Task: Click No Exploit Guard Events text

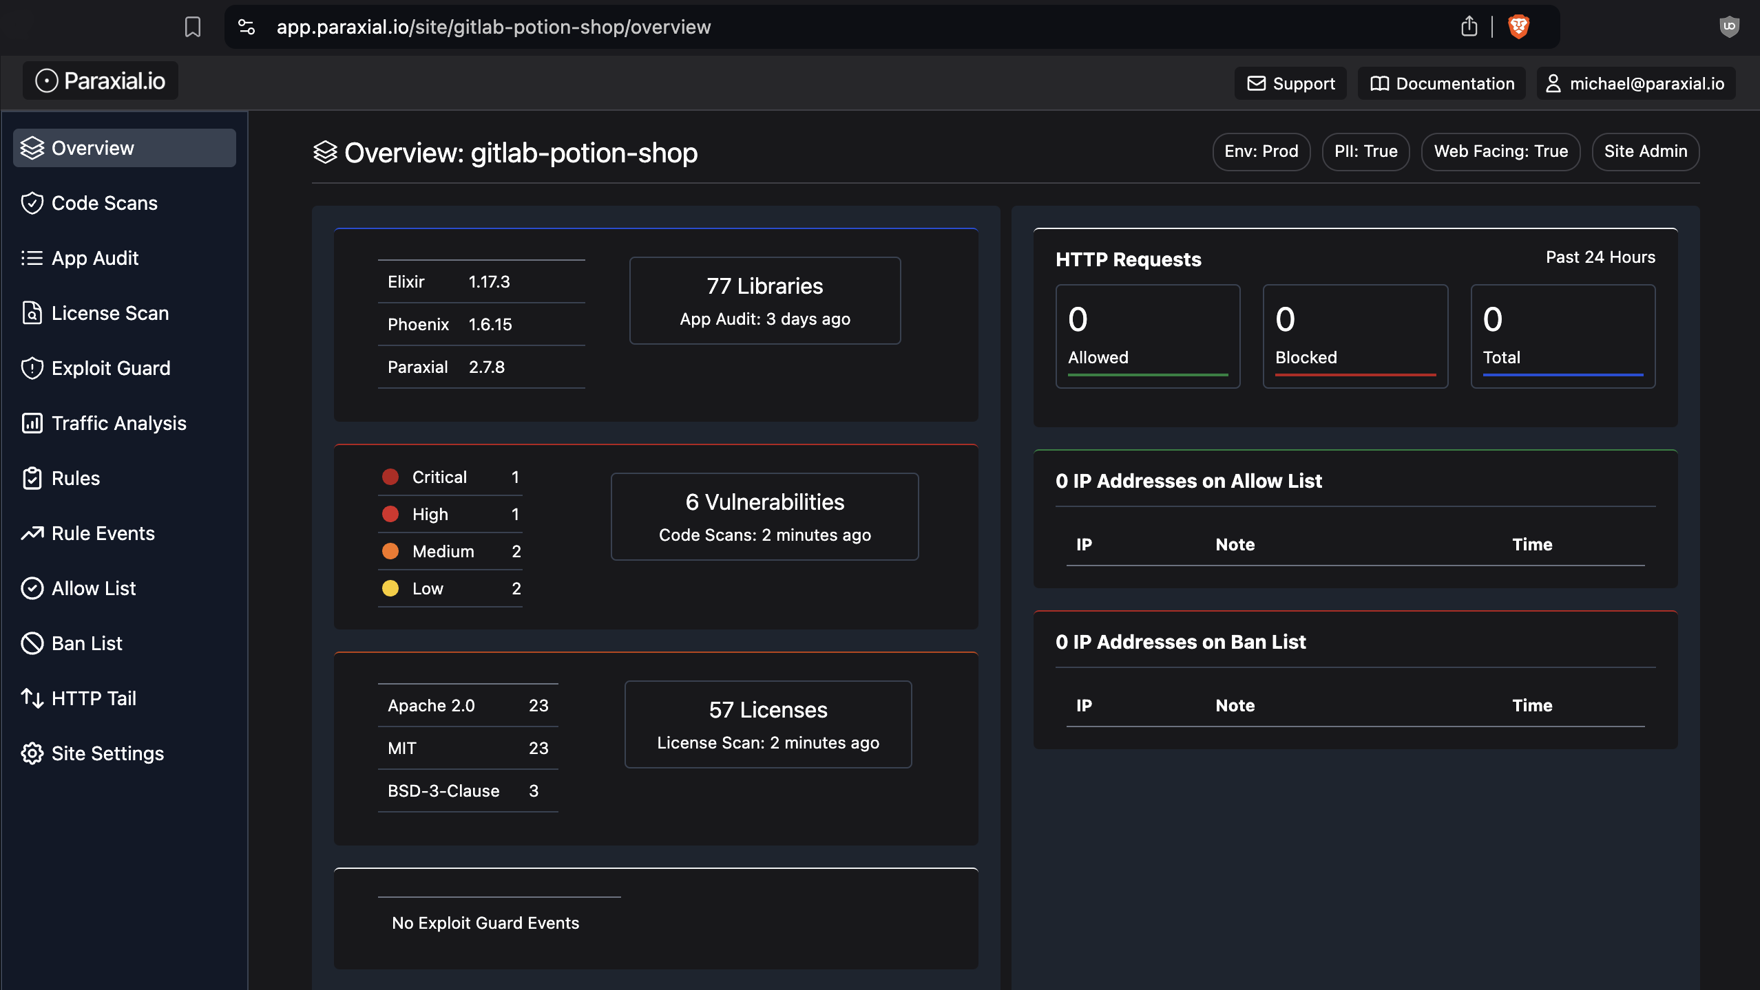Action: (485, 923)
